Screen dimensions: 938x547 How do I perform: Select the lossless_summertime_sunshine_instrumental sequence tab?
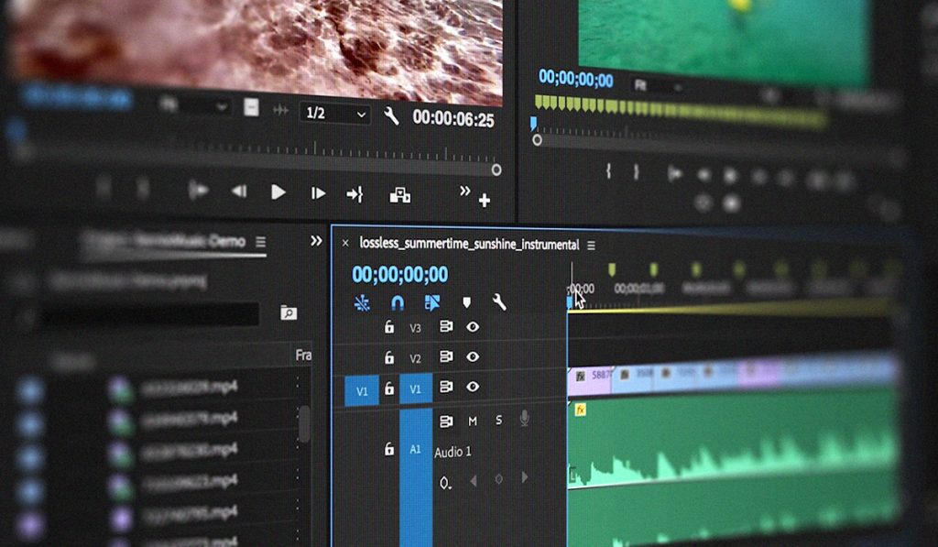(469, 245)
